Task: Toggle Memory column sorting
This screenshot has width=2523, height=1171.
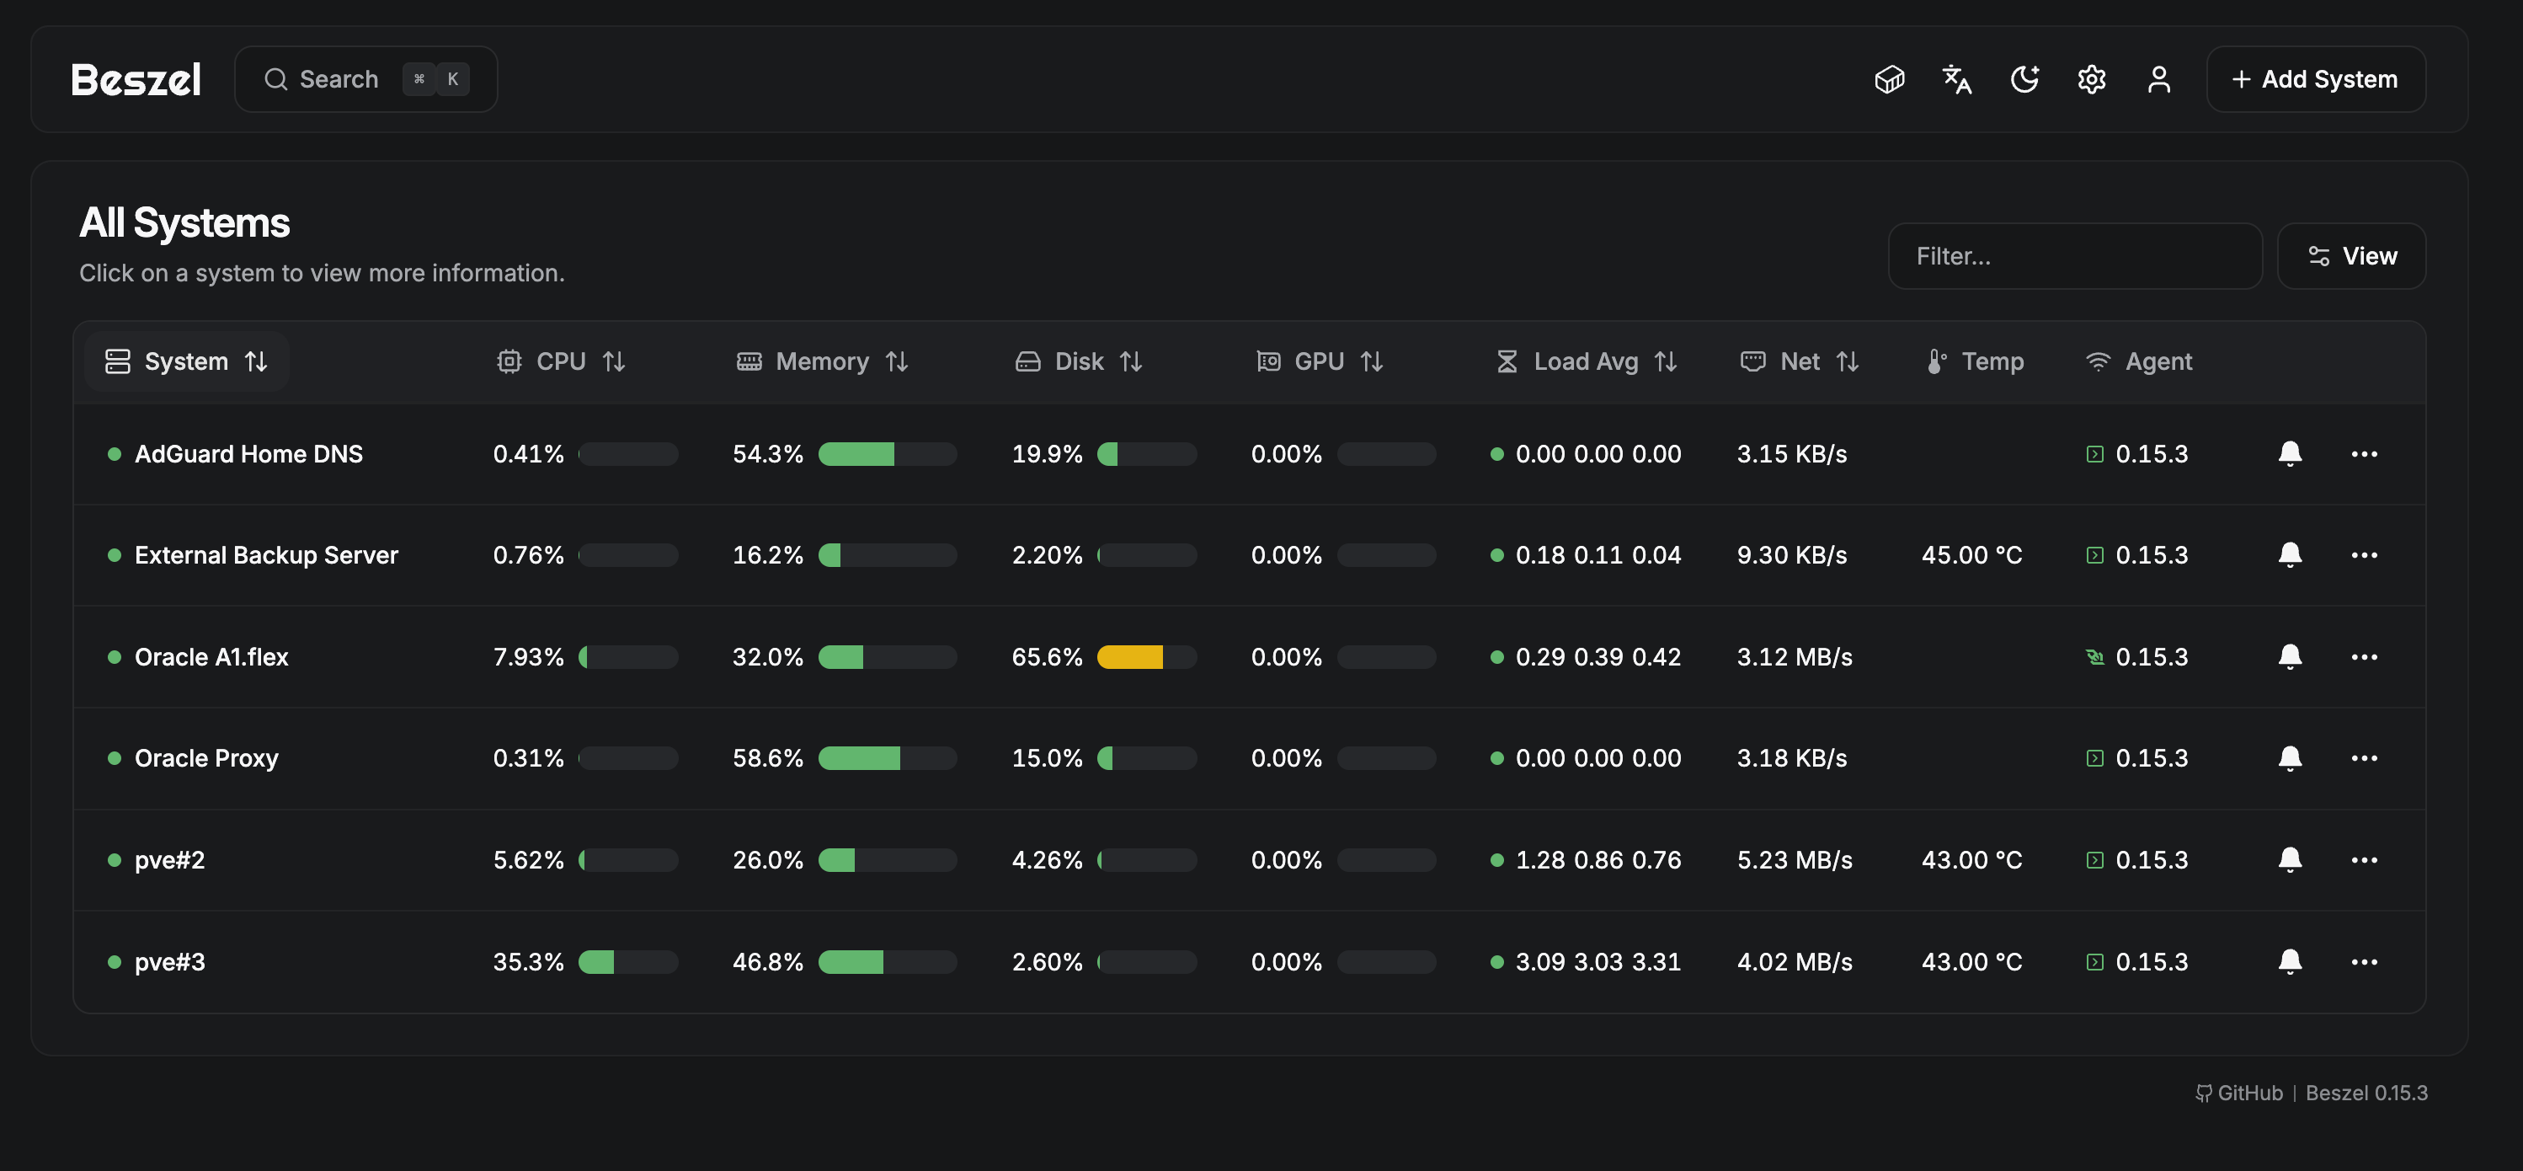Action: (x=823, y=361)
